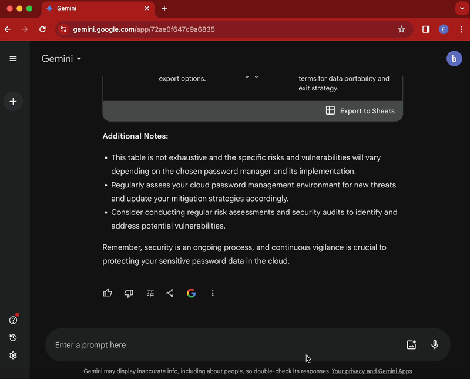The height and width of the screenshot is (379, 470).
Task: Open the Gemini model dropdown
Action: pyautogui.click(x=62, y=59)
